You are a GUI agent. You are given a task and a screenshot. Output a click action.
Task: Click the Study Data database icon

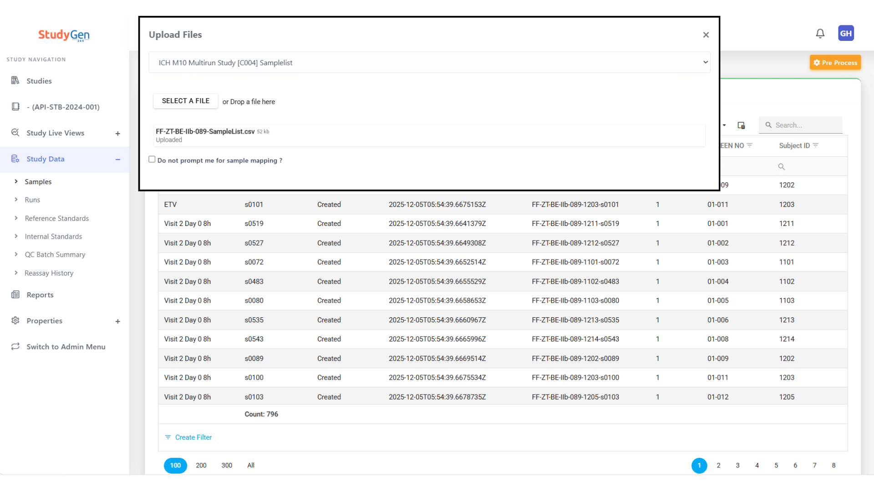click(x=15, y=159)
